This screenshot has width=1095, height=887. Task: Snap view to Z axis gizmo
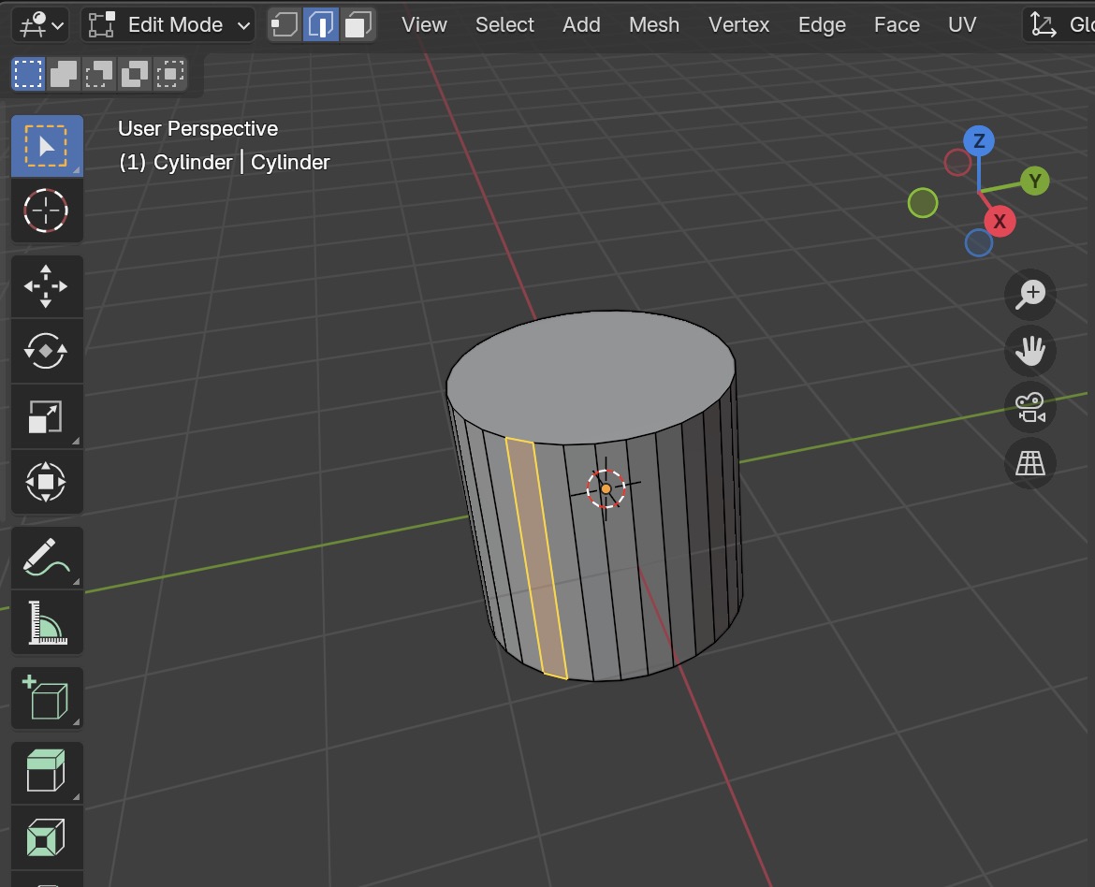(979, 141)
